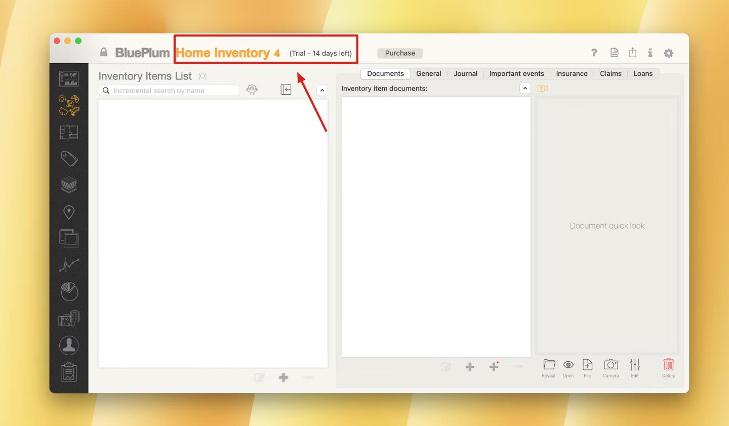Viewport: 729px width, 426px height.
Task: Open help with the question mark icon
Action: tap(594, 53)
